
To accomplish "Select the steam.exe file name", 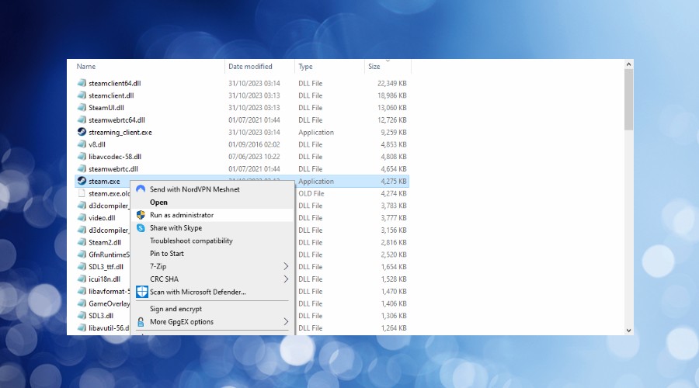I will click(104, 182).
